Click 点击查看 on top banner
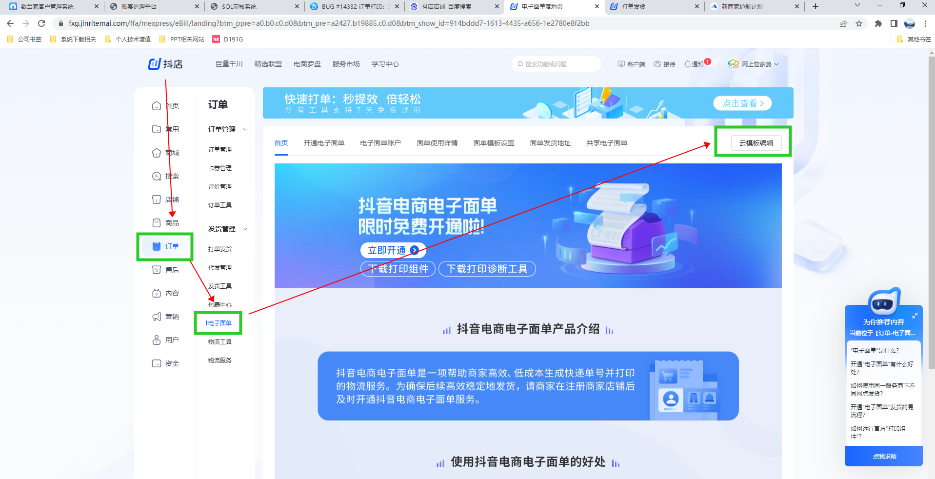The width and height of the screenshot is (935, 479). click(742, 103)
